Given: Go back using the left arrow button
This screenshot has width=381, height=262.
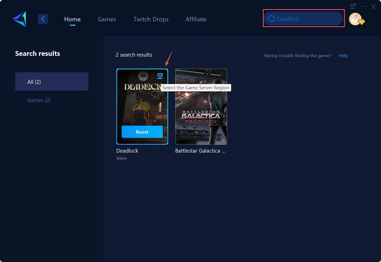Looking at the screenshot, I should 43,19.
